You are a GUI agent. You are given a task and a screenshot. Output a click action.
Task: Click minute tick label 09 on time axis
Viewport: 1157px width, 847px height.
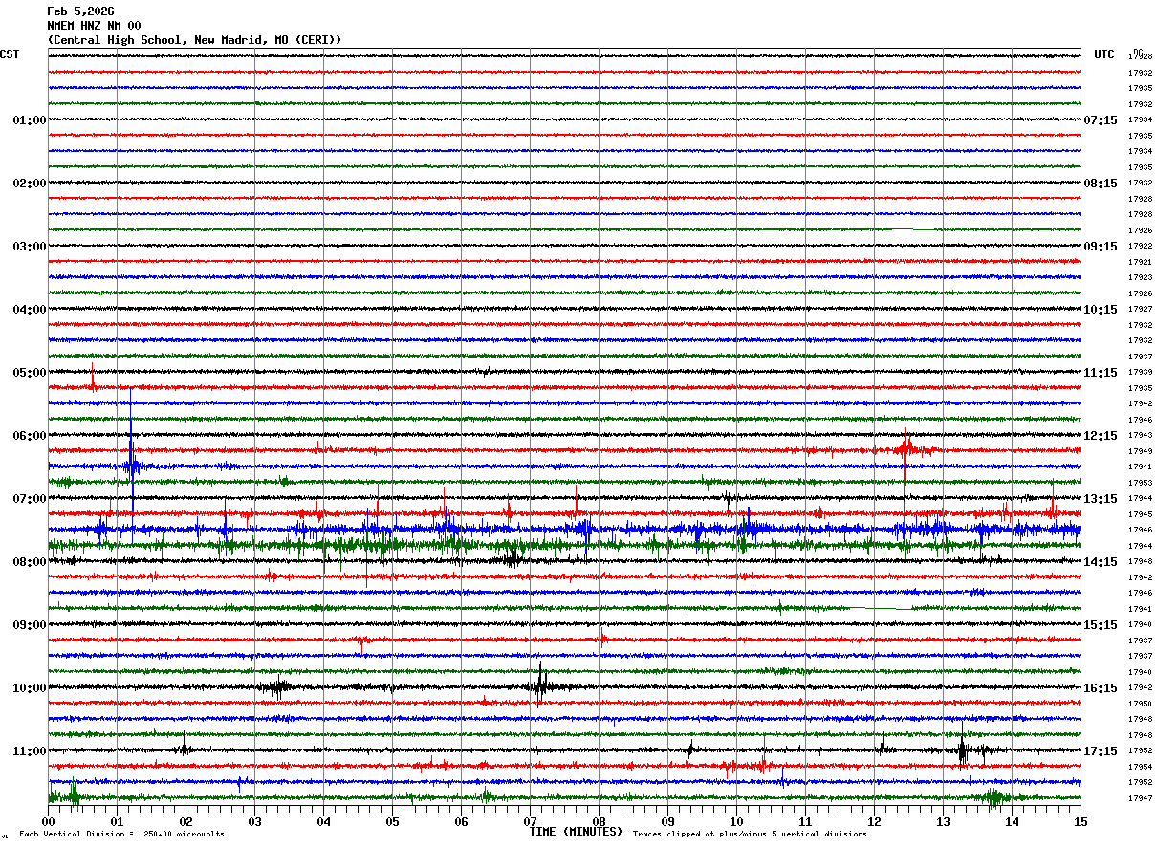667,821
